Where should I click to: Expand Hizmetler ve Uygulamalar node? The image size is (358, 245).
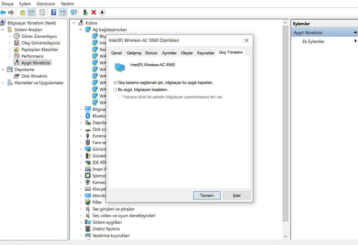tap(3, 83)
